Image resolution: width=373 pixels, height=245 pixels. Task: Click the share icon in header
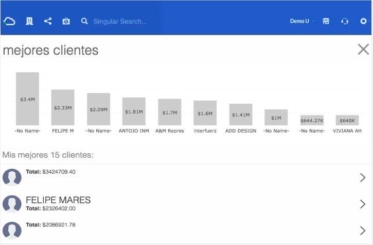pos(48,22)
